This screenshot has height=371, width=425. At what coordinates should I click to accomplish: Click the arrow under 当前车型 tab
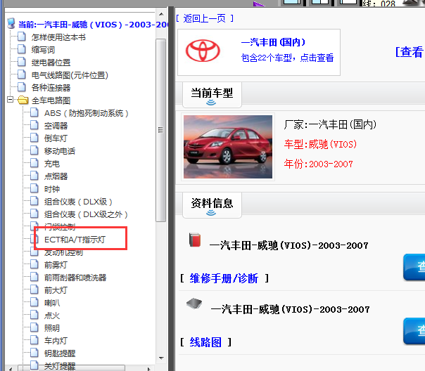tap(211, 103)
